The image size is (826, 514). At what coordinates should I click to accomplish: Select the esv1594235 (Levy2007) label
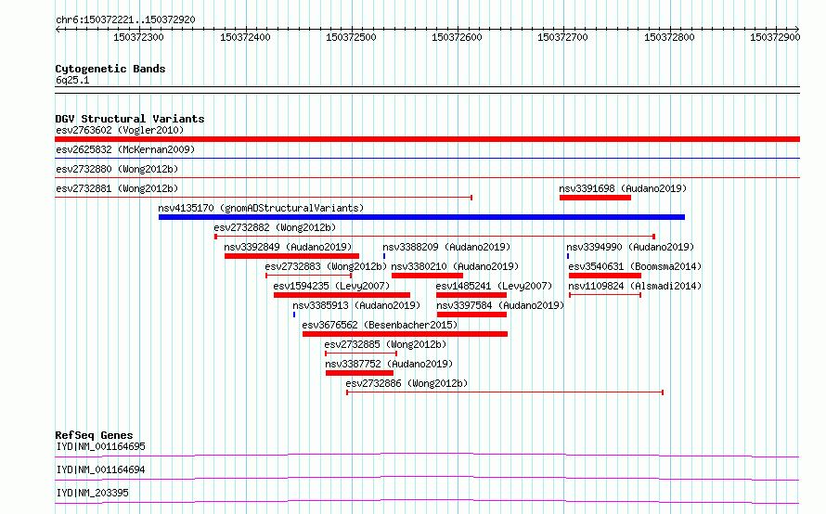pos(331,286)
